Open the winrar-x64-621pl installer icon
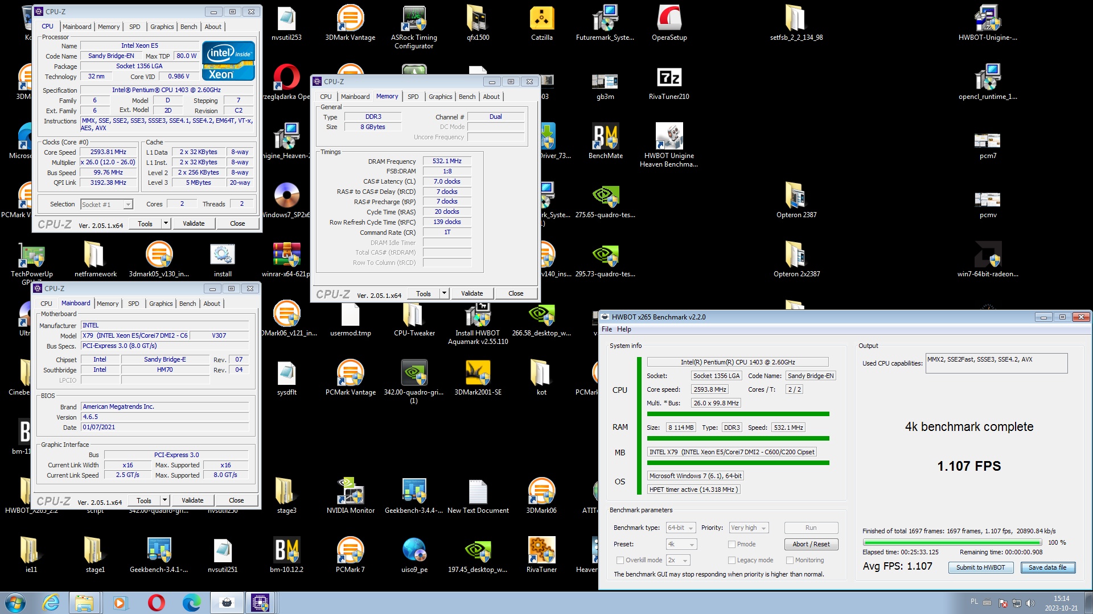 (286, 260)
